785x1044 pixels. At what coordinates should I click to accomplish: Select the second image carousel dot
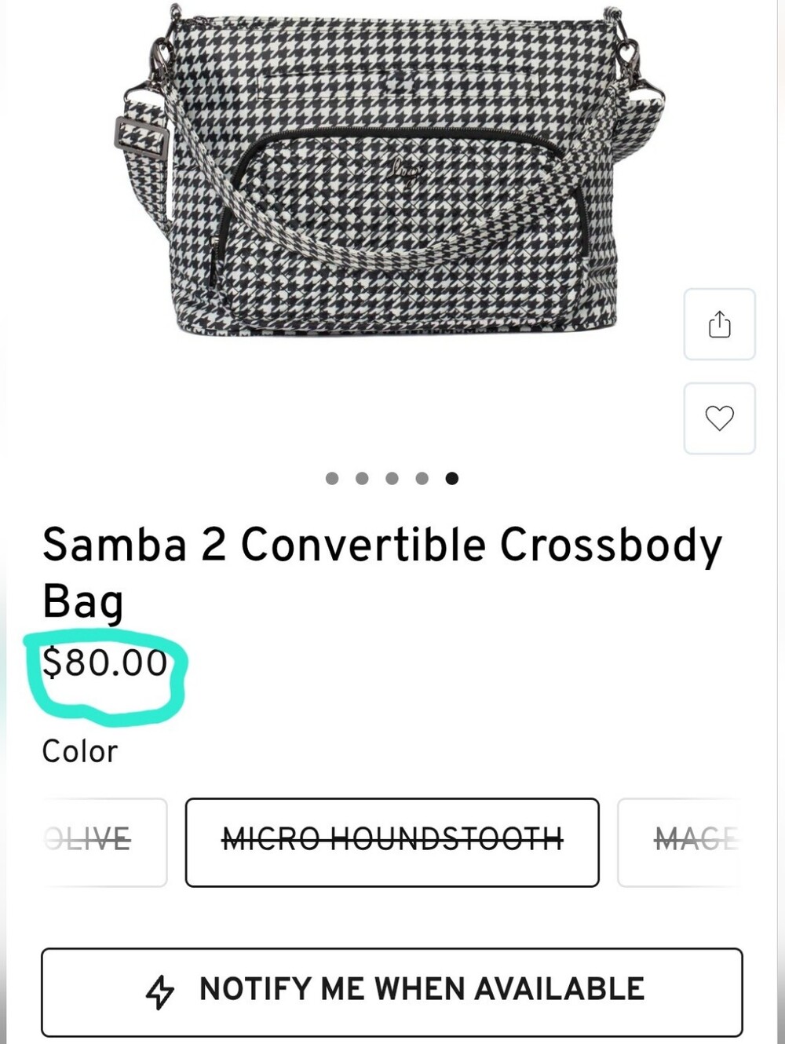point(362,478)
